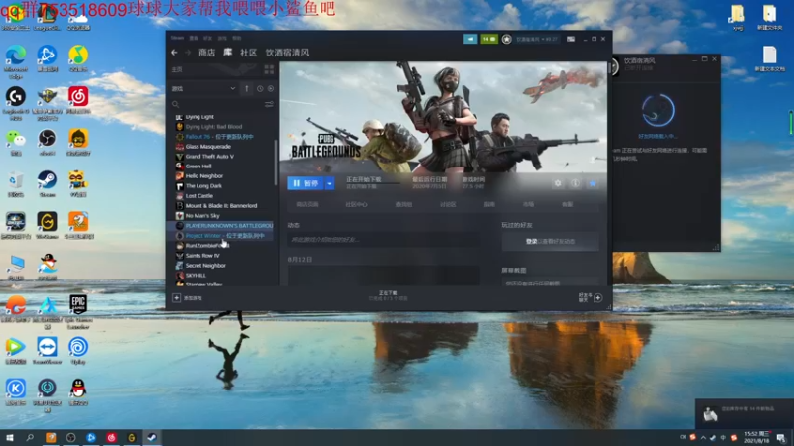
Task: Open the 讨论区 discussions link
Action: 448,204
